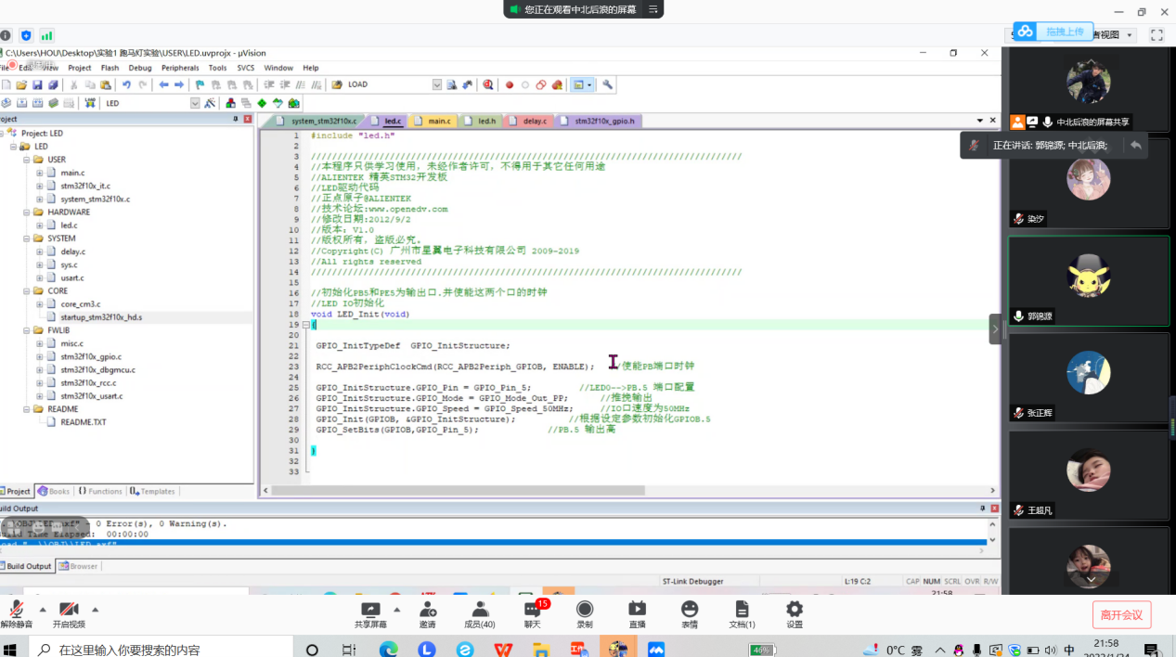The width and height of the screenshot is (1176, 657).
Task: Open the LED target selection dropdown
Action: coord(195,103)
